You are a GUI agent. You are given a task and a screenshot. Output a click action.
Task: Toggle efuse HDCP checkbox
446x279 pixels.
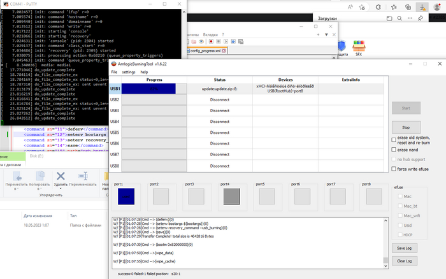pos(400,234)
